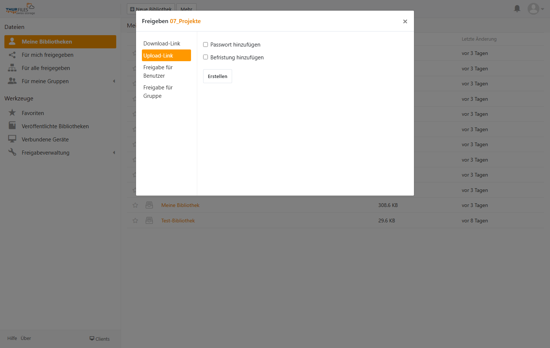Screen dimensions: 550x348
Task: Open the notifications bell
Action: pos(517,8)
